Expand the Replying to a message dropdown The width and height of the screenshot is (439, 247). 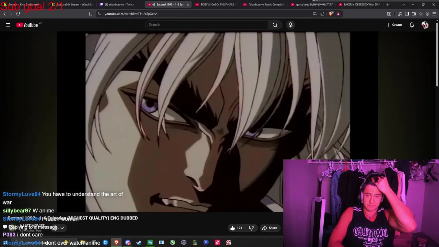[x=62, y=228]
